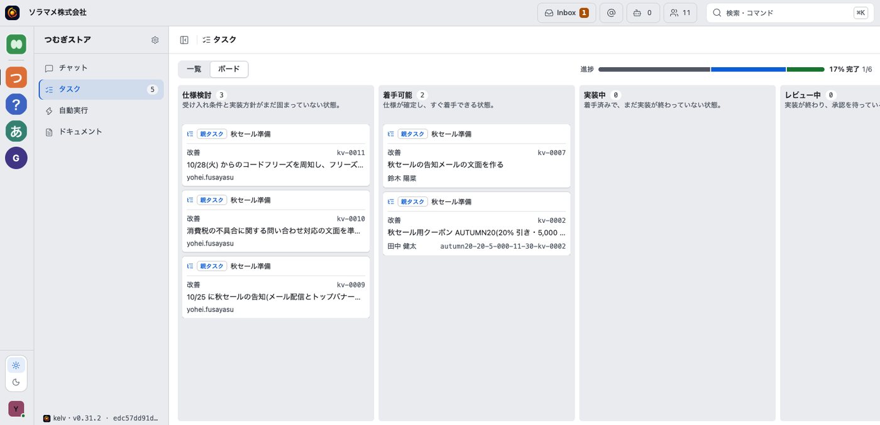This screenshot has width=880, height=425.
Task: Collapse the sidebar panel toggle icon
Action: click(x=184, y=40)
